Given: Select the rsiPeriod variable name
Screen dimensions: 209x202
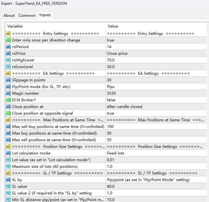Looking at the screenshot, I should click(20, 47).
